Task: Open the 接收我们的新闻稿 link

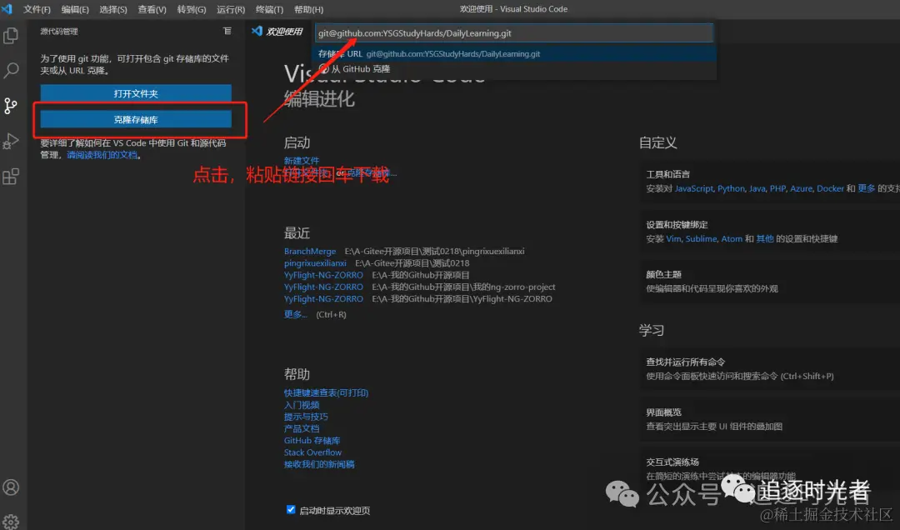Action: click(319, 464)
